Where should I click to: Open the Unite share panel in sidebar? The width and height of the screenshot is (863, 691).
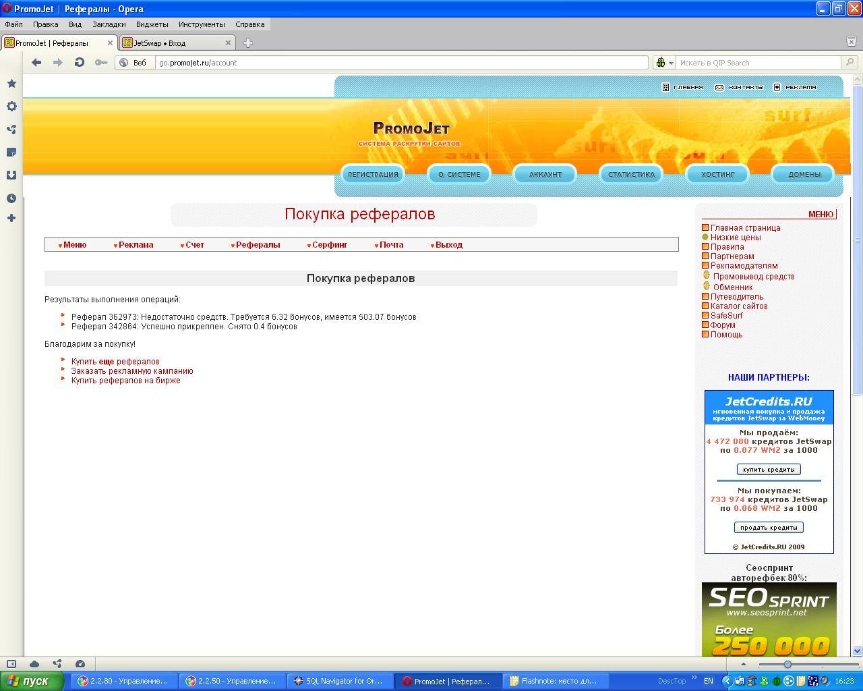(11, 130)
